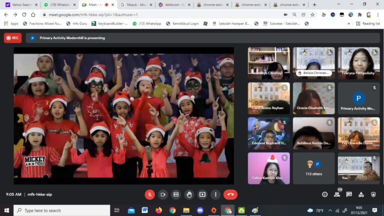Open the more options three-dot menu
Image resolution: width=384 pixels, height=216 pixels.
click(x=215, y=194)
